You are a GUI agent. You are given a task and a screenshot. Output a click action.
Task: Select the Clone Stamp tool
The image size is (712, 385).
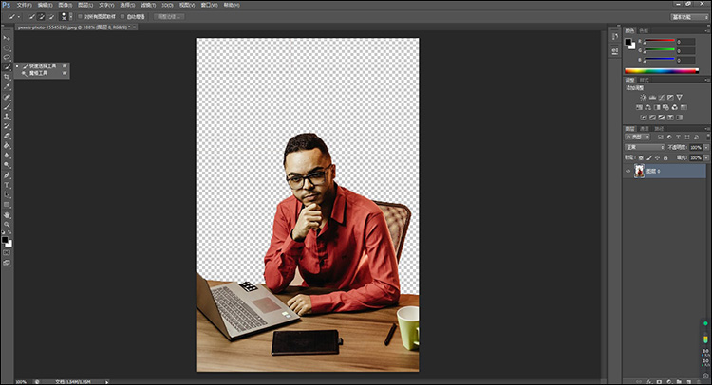7,116
